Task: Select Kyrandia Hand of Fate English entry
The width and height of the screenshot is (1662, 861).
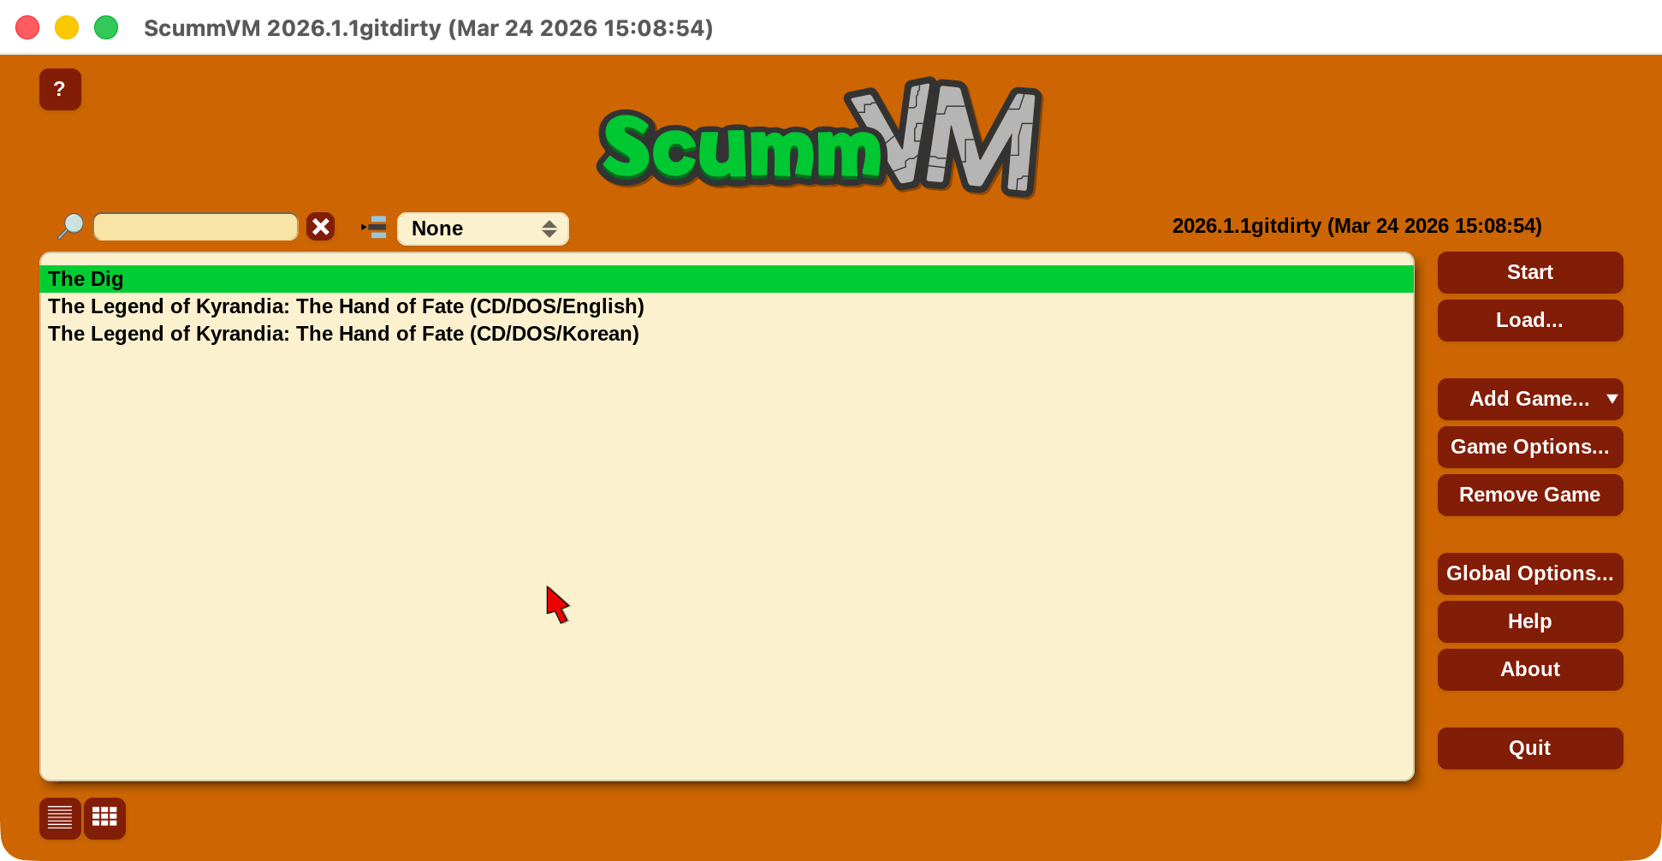Action: pos(346,306)
